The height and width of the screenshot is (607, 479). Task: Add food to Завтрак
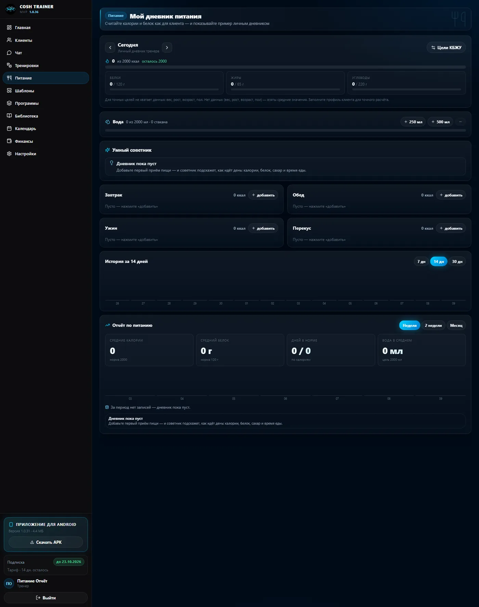pyautogui.click(x=263, y=195)
